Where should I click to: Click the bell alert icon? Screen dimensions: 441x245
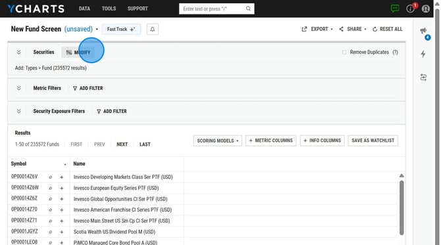click(x=153, y=29)
